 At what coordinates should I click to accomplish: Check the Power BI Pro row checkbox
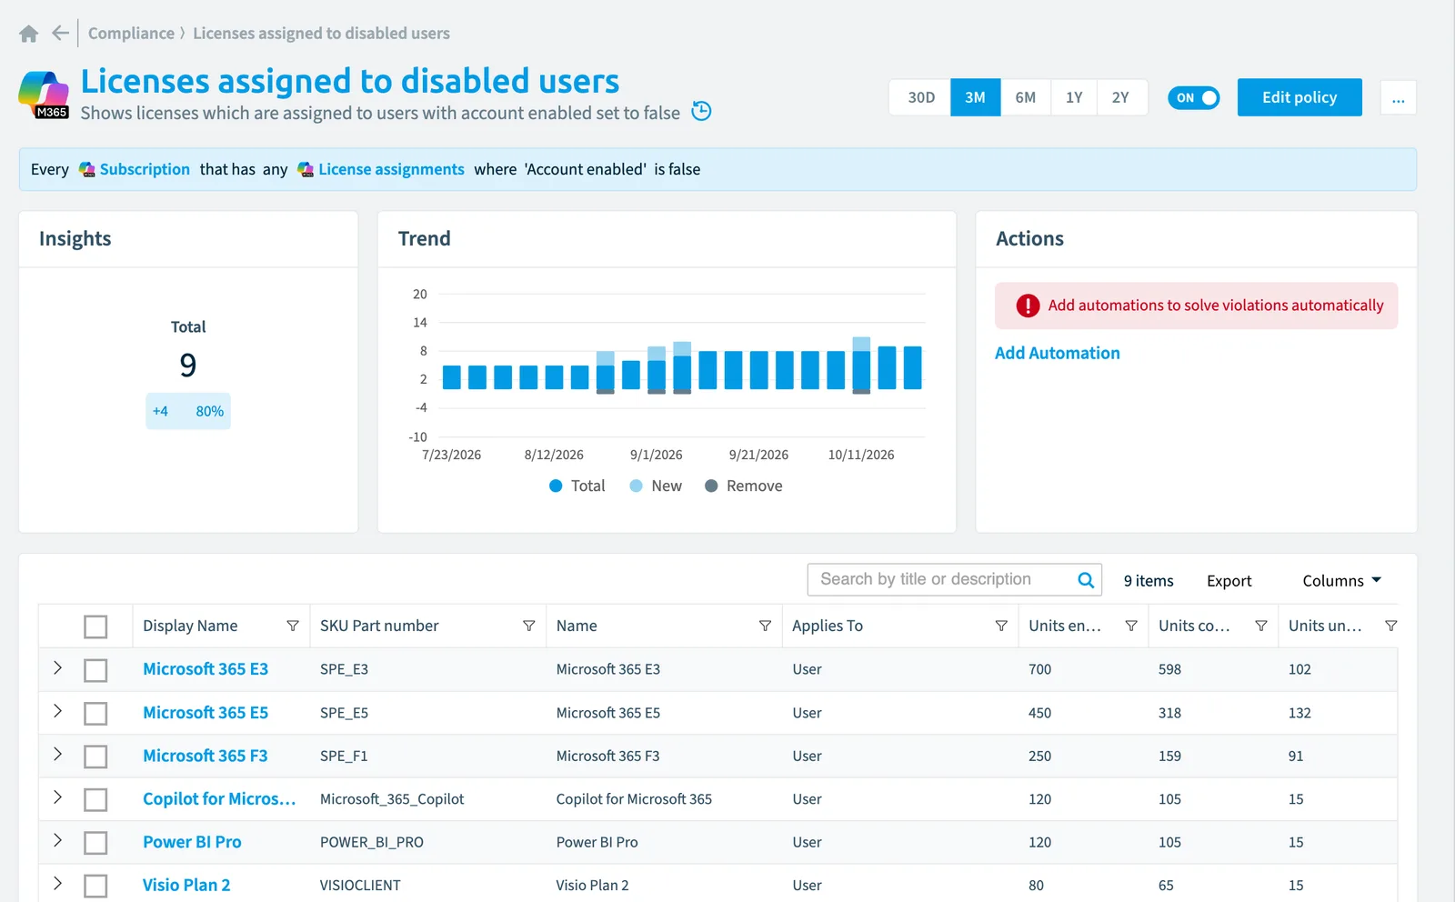click(95, 843)
